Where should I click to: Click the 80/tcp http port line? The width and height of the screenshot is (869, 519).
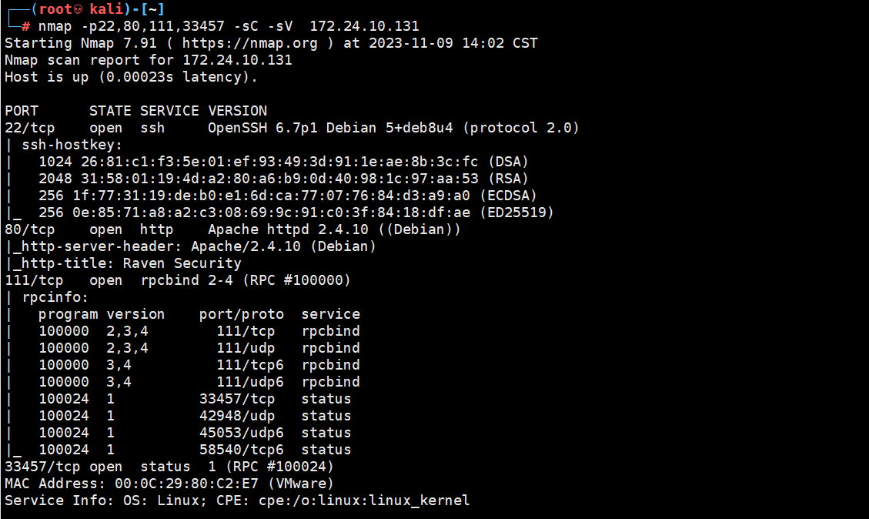tap(232, 229)
